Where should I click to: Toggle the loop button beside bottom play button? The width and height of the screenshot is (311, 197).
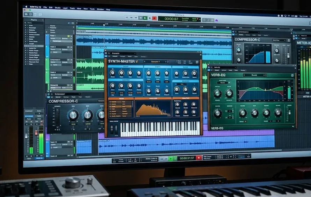pos(175,159)
